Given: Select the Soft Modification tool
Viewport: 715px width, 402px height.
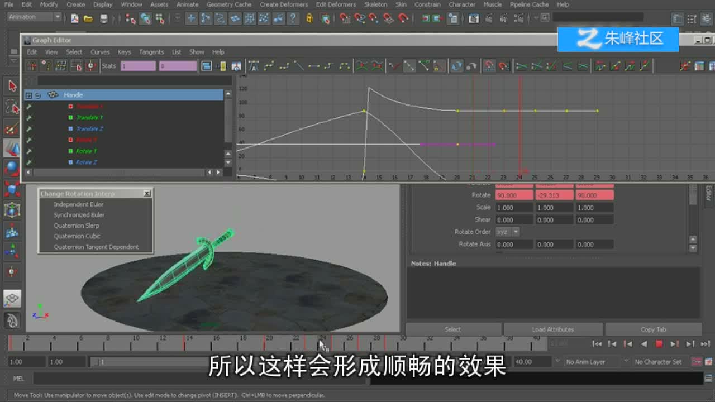Looking at the screenshot, I should coord(12,231).
